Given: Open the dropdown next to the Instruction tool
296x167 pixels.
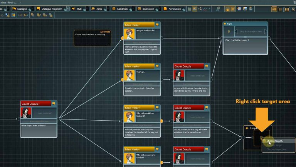Looking at the screenshot, I should (x=160, y=9).
